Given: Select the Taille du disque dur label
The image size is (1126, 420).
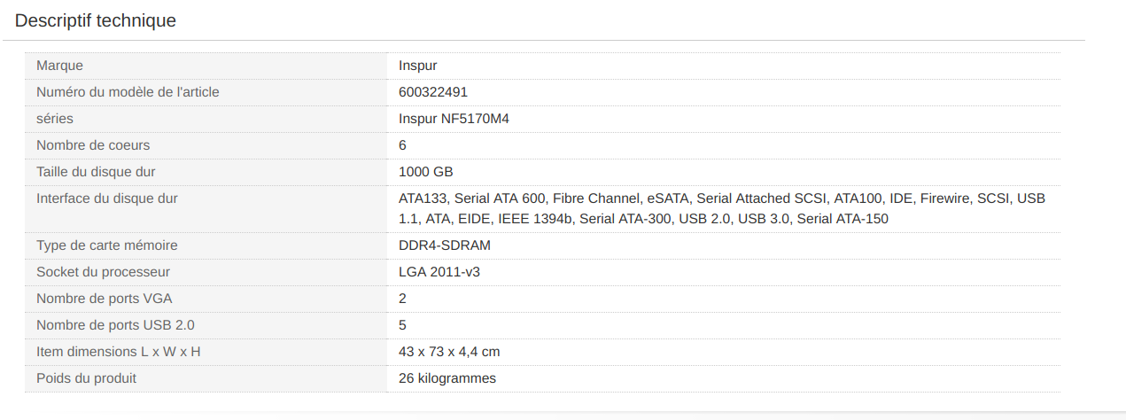Looking at the screenshot, I should click(96, 172).
